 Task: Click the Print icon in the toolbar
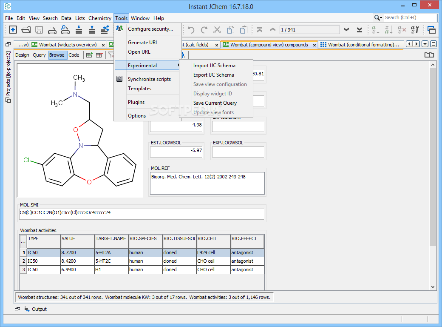click(52, 30)
